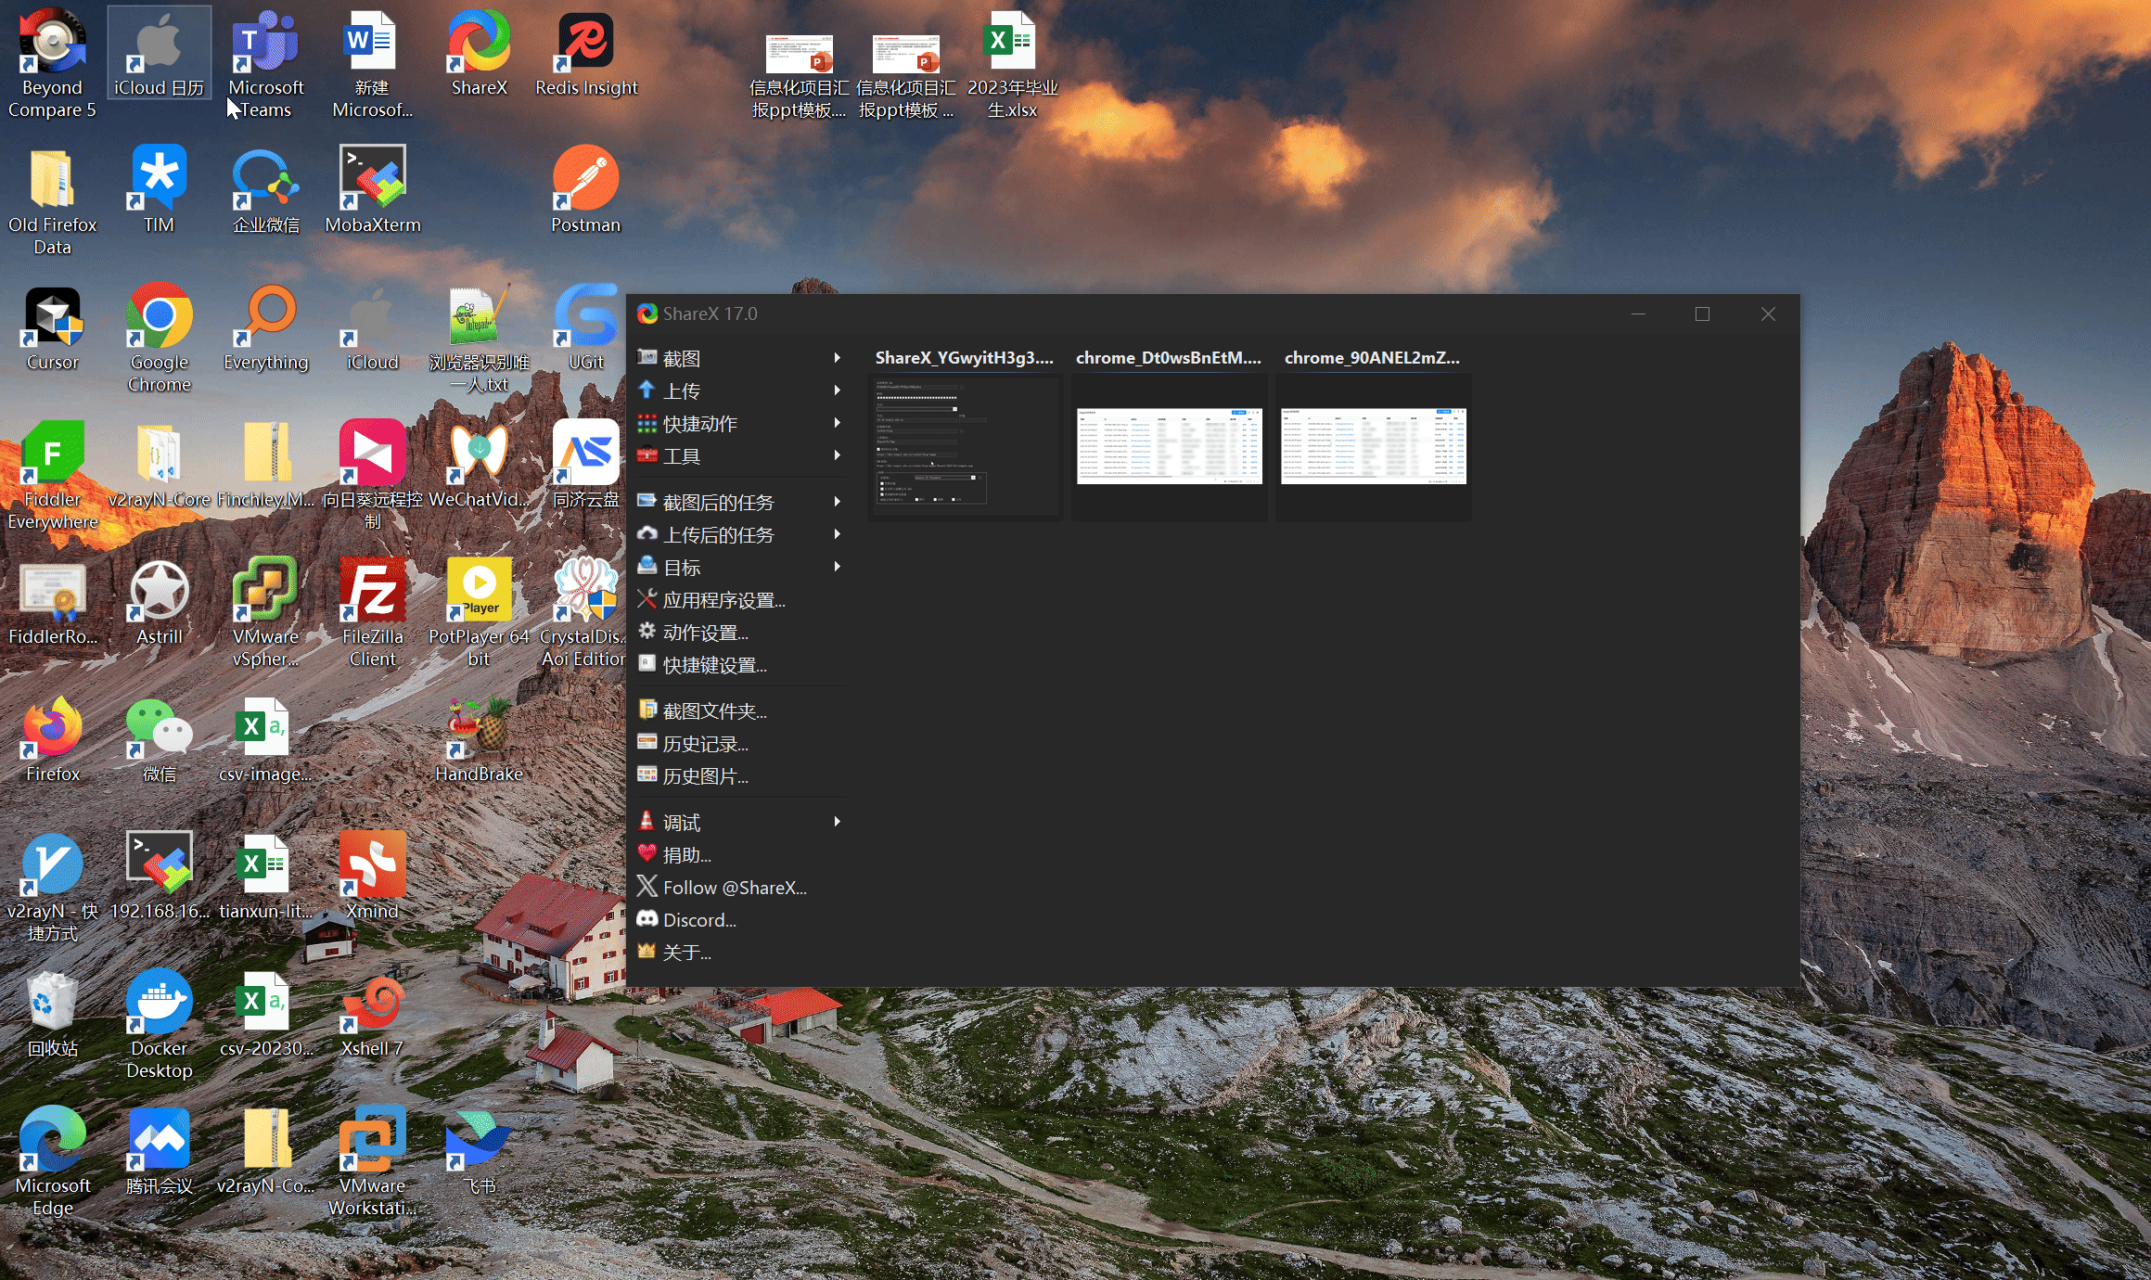The height and width of the screenshot is (1280, 2151).
Task: Select the FileZilla Client desktop icon
Action: click(372, 612)
